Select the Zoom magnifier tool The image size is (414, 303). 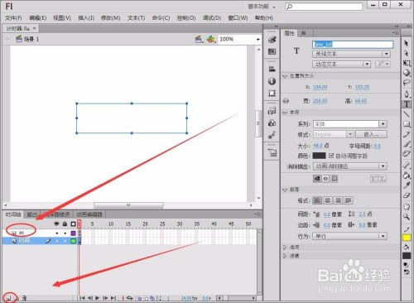[x=407, y=216]
